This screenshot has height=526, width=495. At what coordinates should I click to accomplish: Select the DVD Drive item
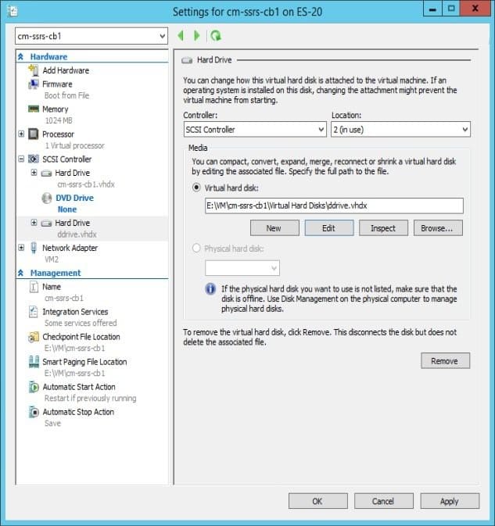click(x=74, y=198)
